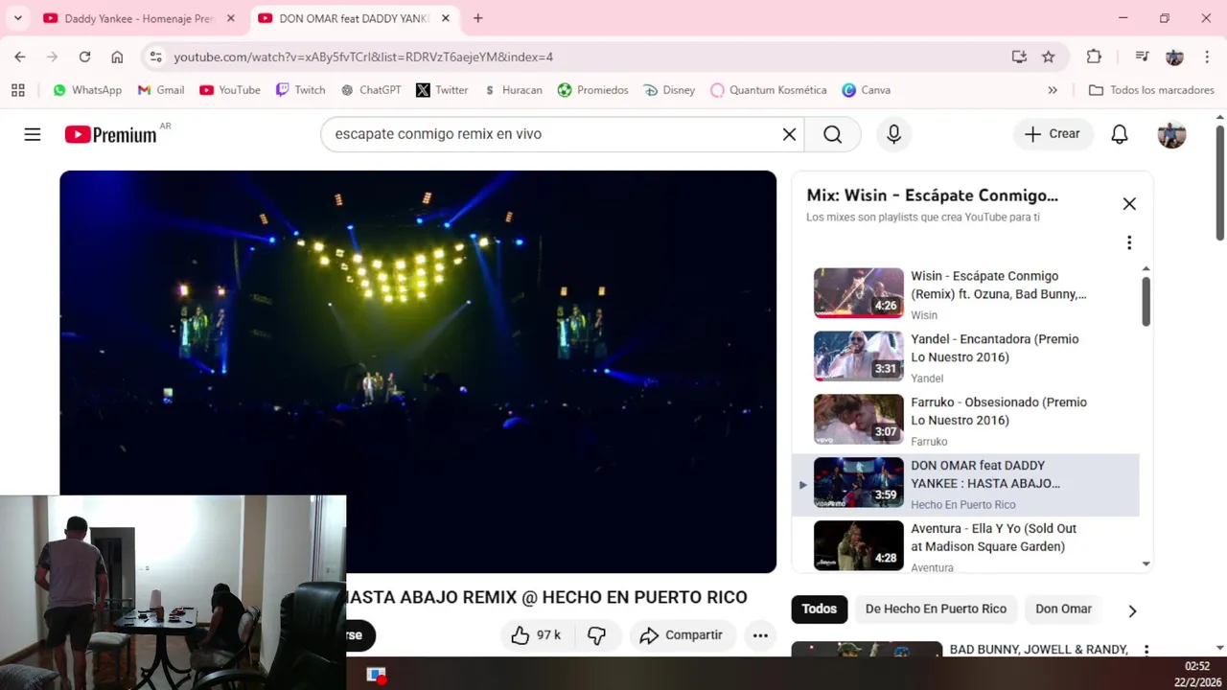Viewport: 1227px width, 690px height.
Task: Select the Todos filter chip
Action: (x=819, y=609)
